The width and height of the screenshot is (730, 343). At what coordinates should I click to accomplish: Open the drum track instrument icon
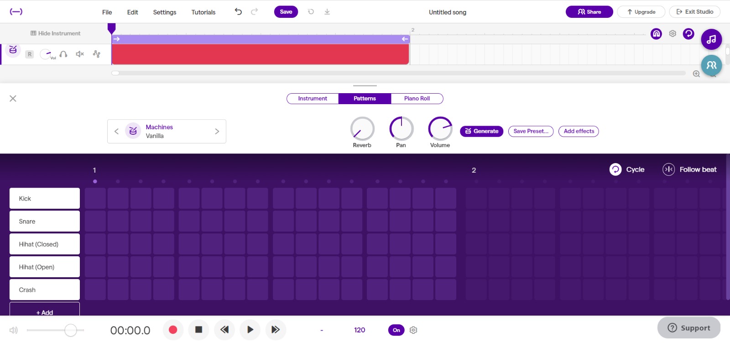(x=13, y=50)
